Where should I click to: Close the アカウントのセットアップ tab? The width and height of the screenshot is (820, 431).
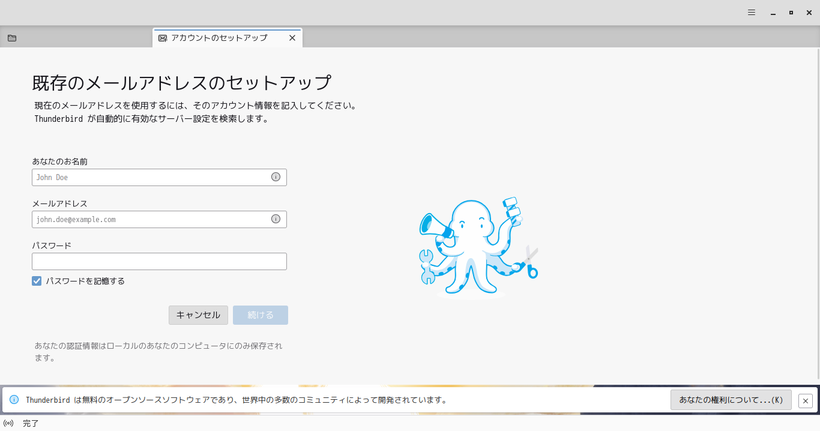pyautogui.click(x=292, y=38)
